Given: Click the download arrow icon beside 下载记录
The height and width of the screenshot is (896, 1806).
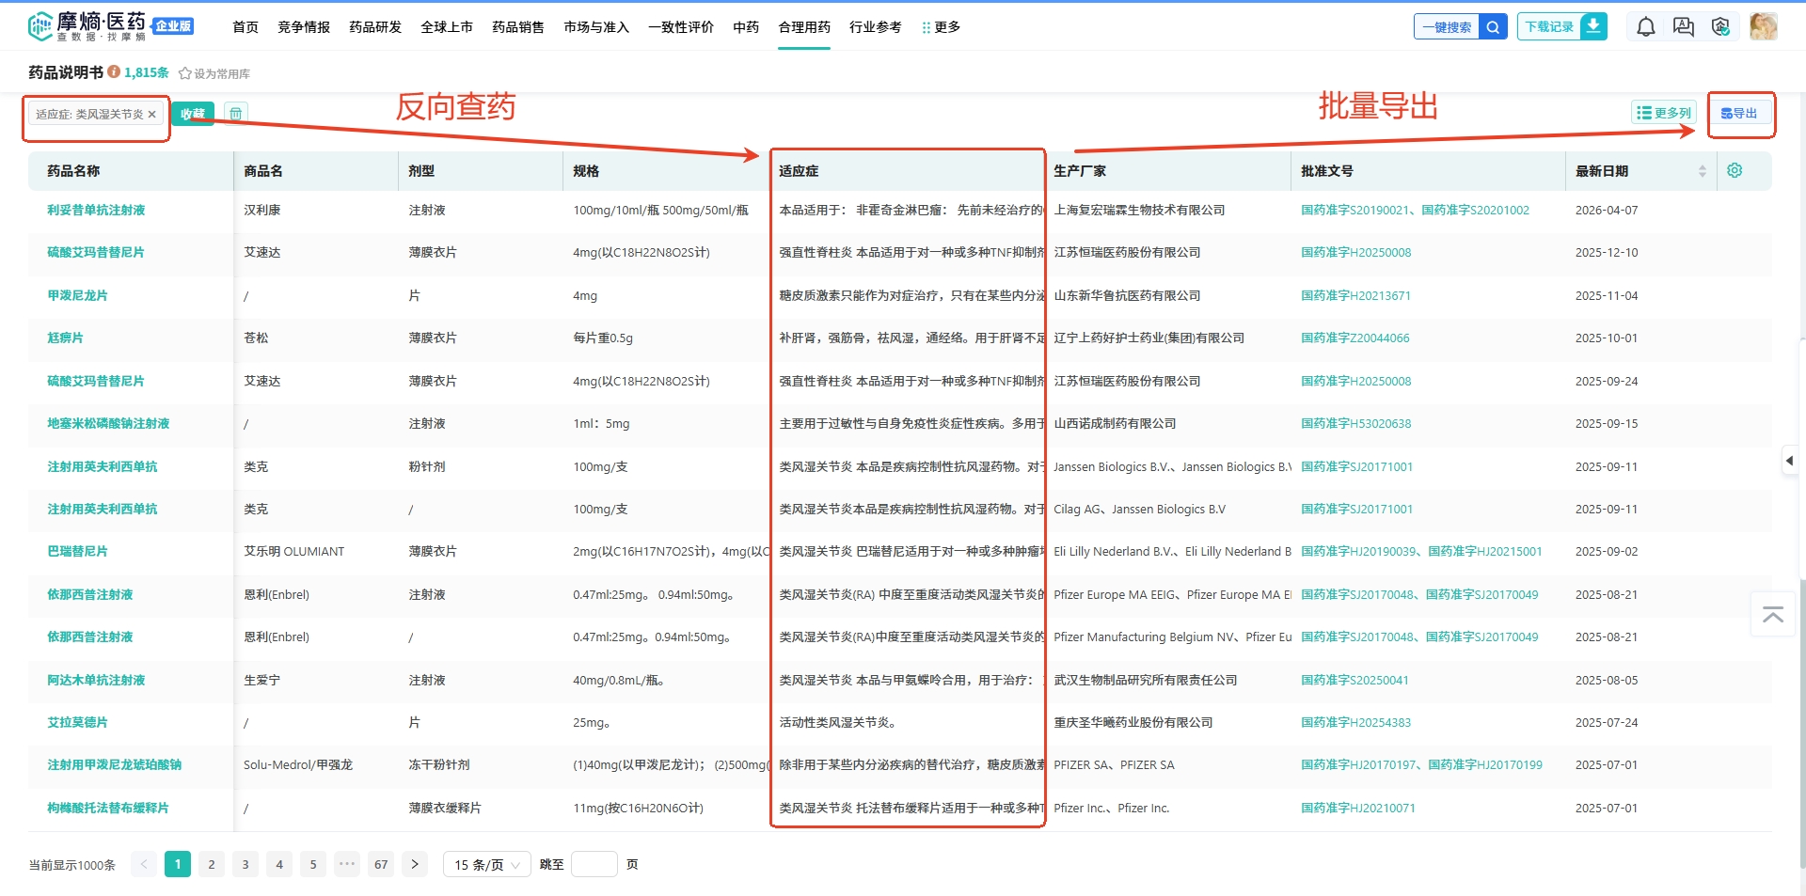Looking at the screenshot, I should point(1593,26).
